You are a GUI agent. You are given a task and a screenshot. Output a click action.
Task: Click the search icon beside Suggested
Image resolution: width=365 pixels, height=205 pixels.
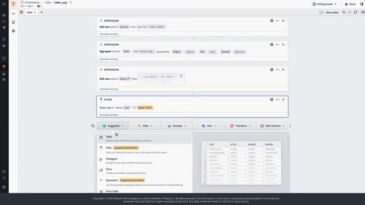pos(93,126)
